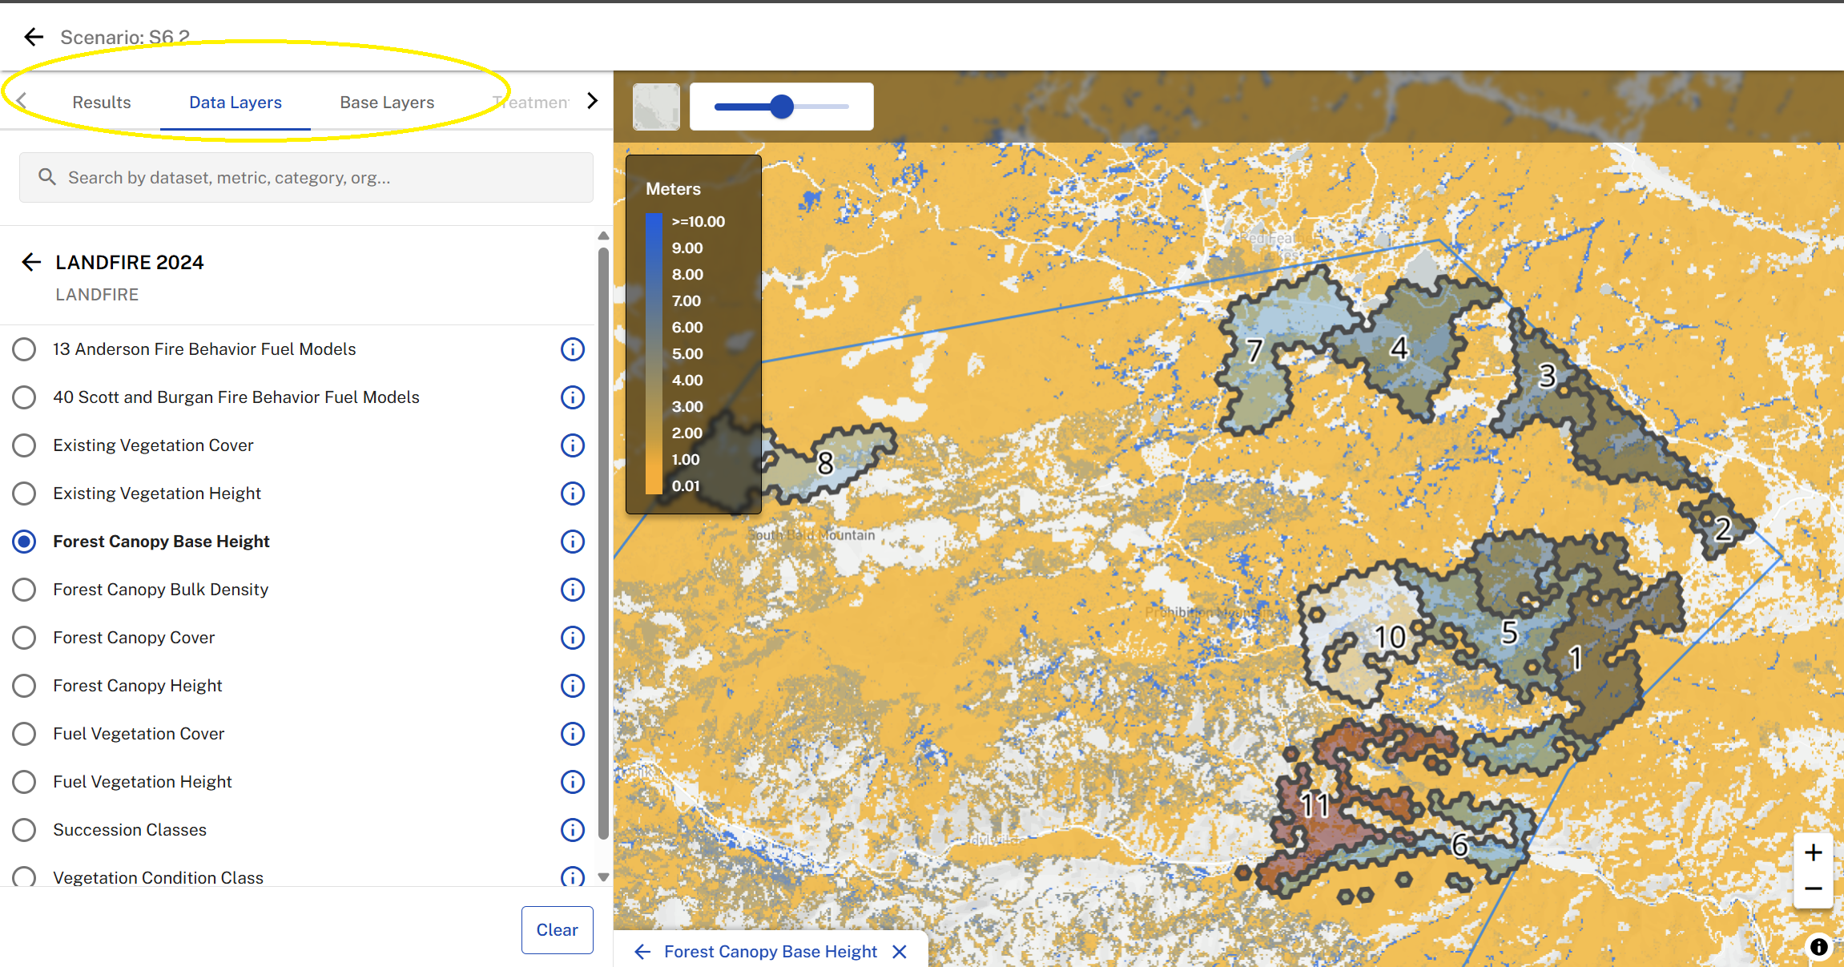This screenshot has height=967, width=1844.
Task: Switch to the Results tab
Action: point(102,103)
